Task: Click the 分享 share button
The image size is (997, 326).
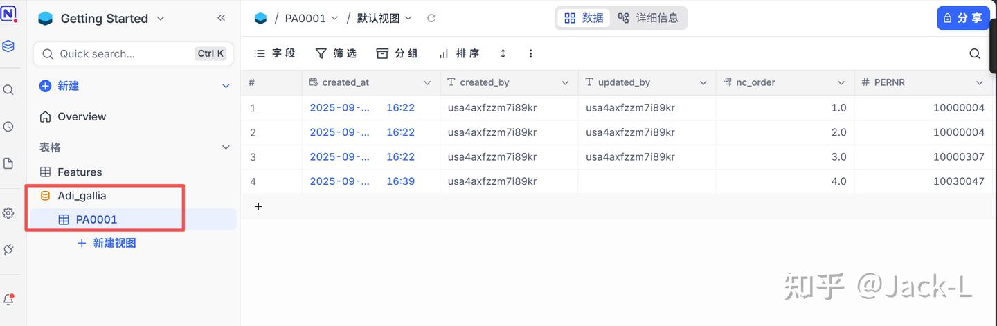Action: click(x=963, y=18)
